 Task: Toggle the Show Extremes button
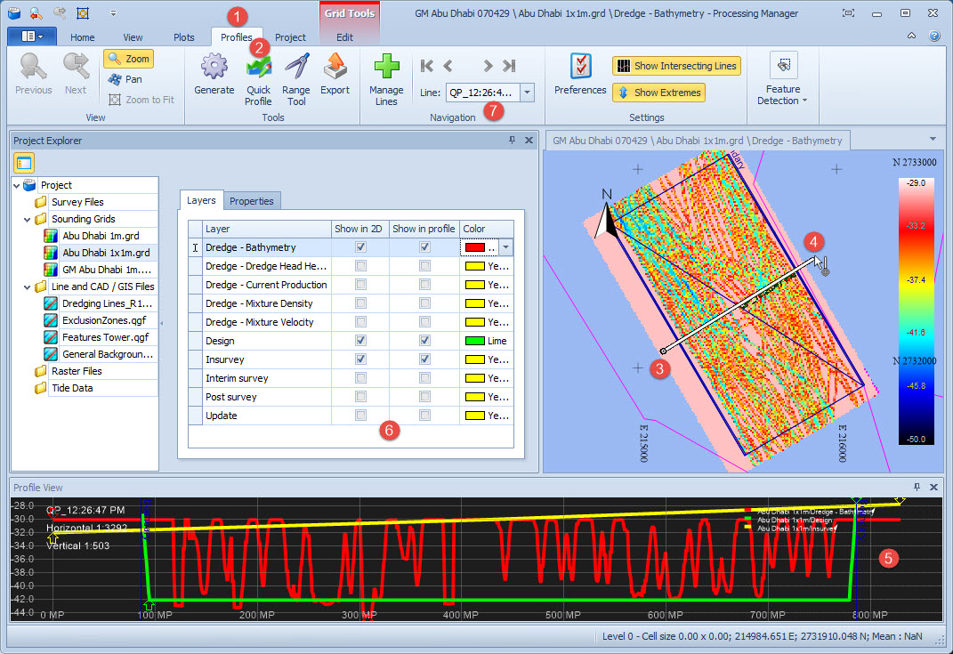pos(658,93)
